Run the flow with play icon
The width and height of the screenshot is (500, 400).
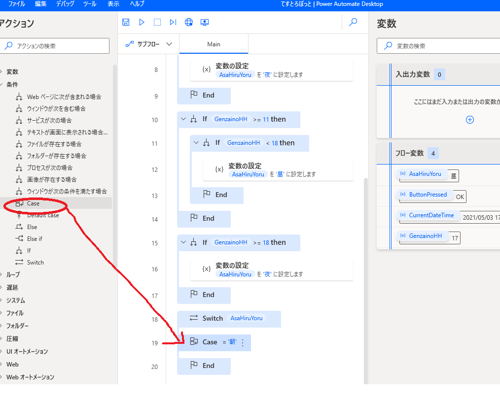142,22
